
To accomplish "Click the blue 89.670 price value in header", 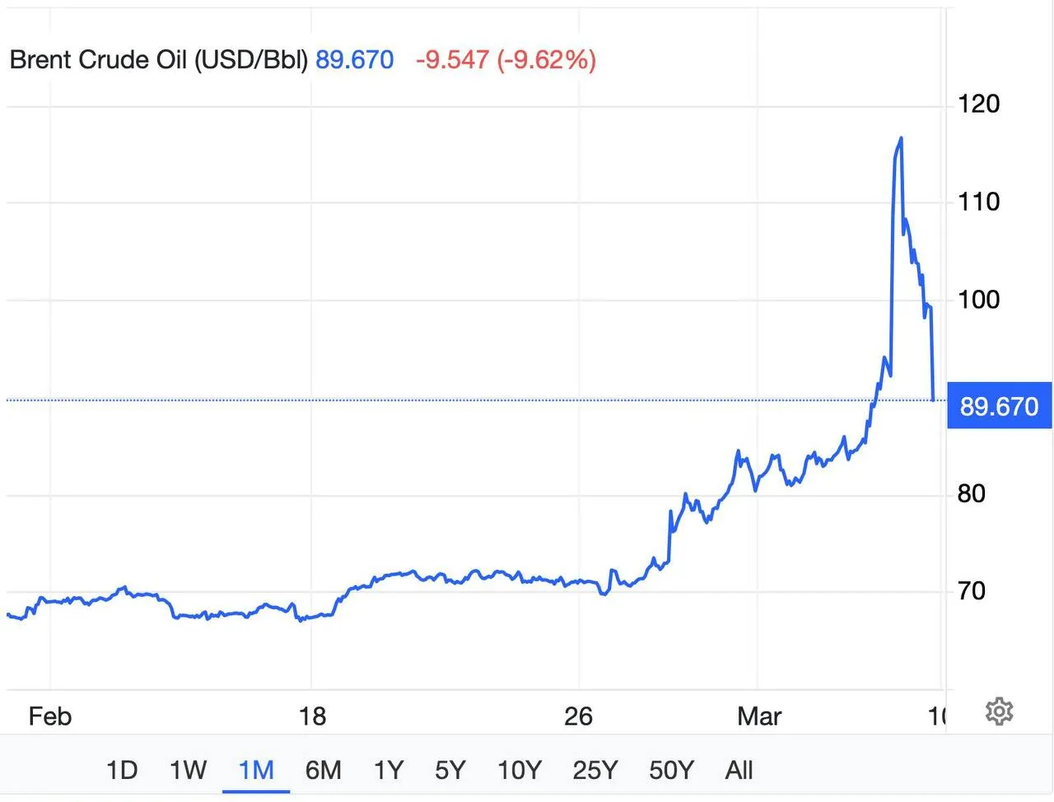I will (354, 60).
